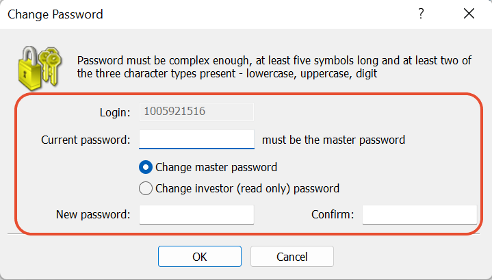Click the golden keys icon
492x280 pixels.
coord(50,66)
